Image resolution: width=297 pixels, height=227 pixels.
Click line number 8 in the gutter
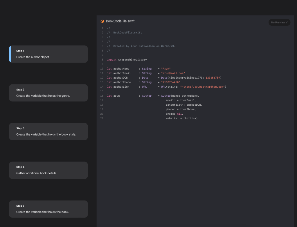tap(102, 60)
